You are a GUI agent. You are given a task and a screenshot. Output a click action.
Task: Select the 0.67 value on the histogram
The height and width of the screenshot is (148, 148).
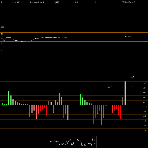coord(110,87)
